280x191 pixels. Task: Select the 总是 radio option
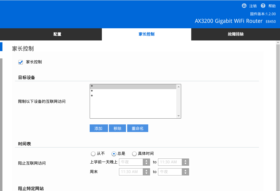[114, 154]
